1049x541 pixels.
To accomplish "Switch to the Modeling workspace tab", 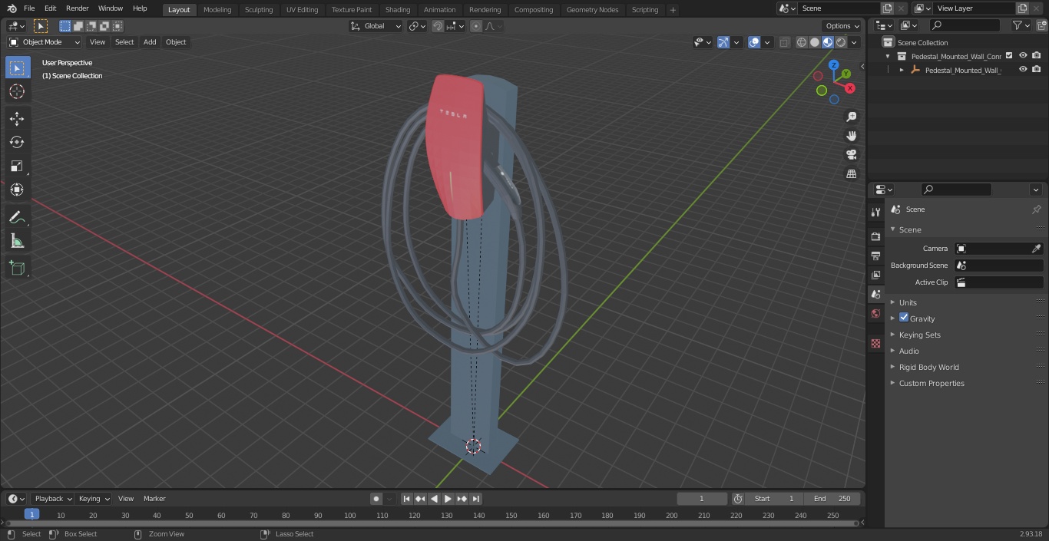I will 217,9.
